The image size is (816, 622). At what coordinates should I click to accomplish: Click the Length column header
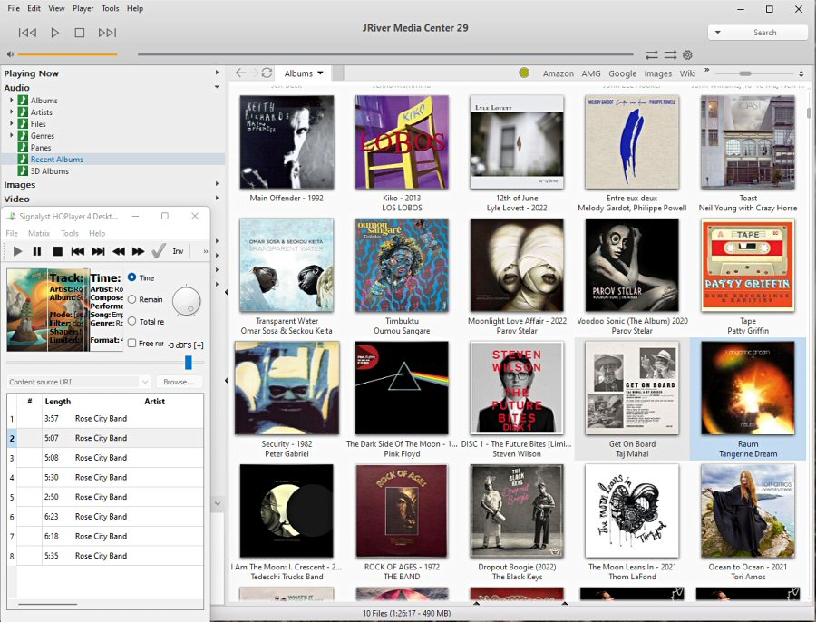tap(58, 402)
